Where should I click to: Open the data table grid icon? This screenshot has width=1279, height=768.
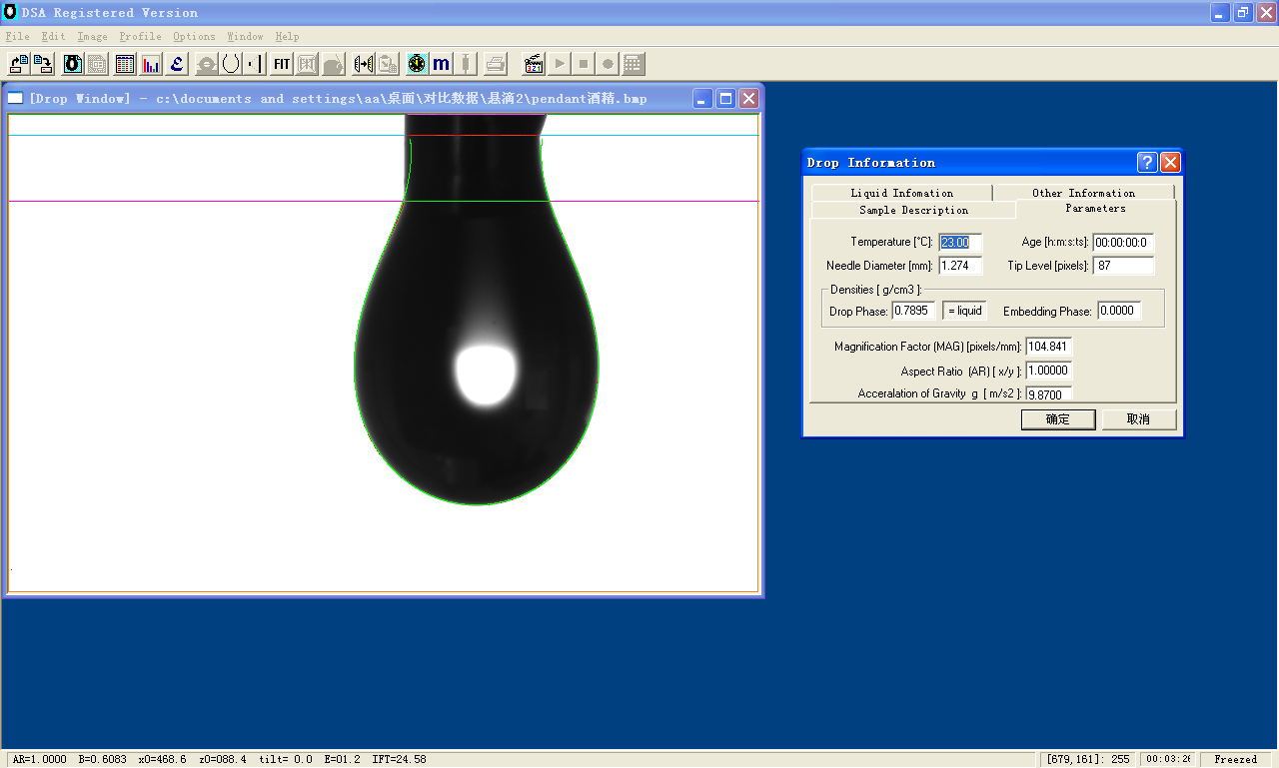click(x=125, y=64)
